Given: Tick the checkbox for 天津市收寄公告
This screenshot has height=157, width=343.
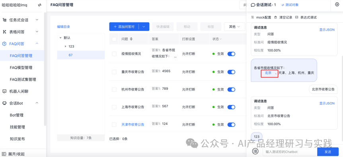Looking at the screenshot, I should 114,125.
